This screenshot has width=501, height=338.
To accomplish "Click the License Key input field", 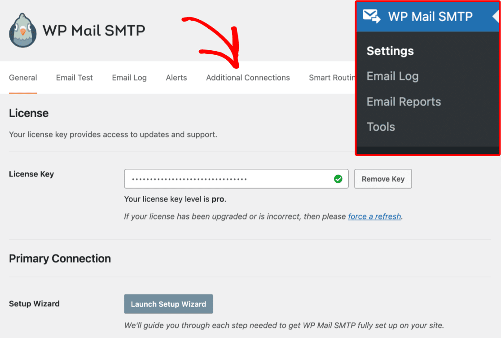I will click(236, 179).
